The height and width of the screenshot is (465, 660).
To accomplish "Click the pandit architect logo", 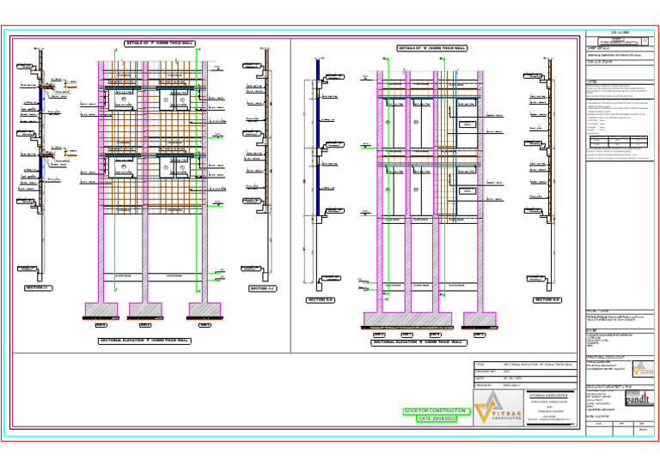I will [x=639, y=398].
